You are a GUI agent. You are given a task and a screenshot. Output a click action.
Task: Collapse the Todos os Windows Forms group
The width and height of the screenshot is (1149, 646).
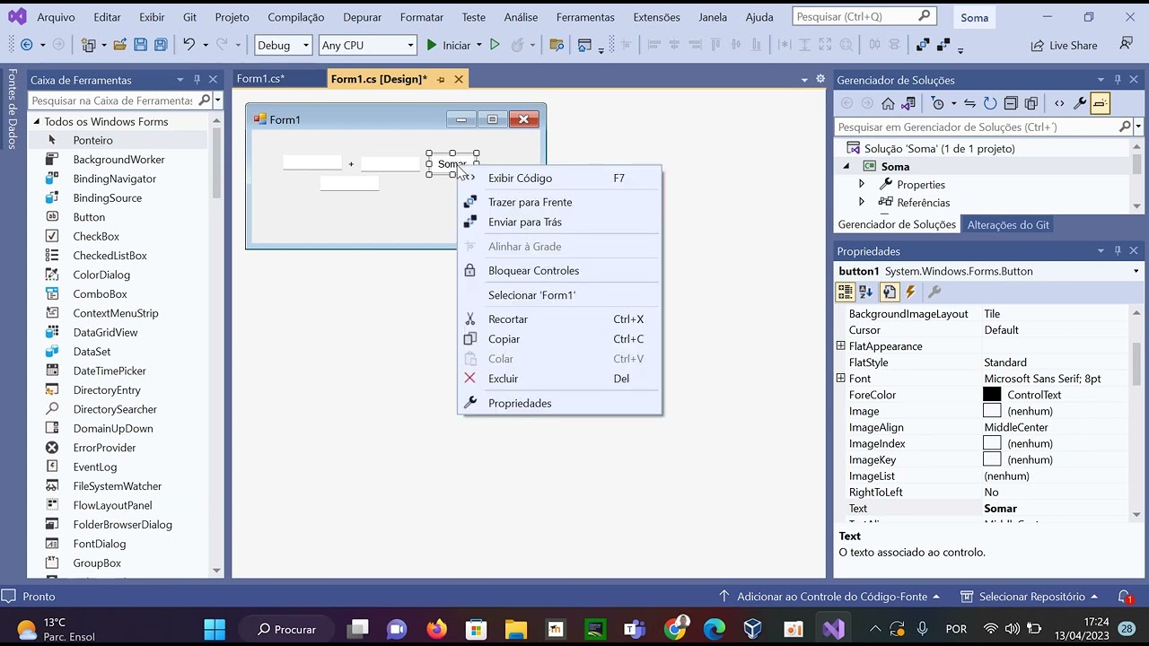point(37,122)
